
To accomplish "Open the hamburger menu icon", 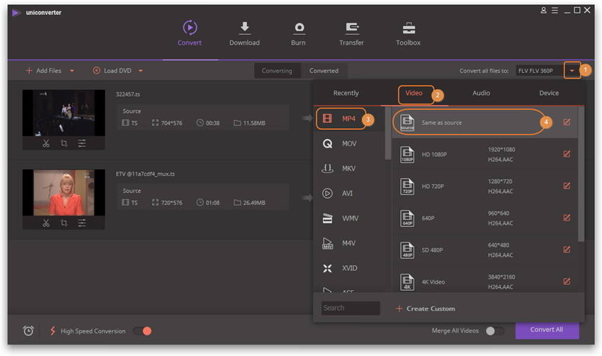I will (555, 11).
